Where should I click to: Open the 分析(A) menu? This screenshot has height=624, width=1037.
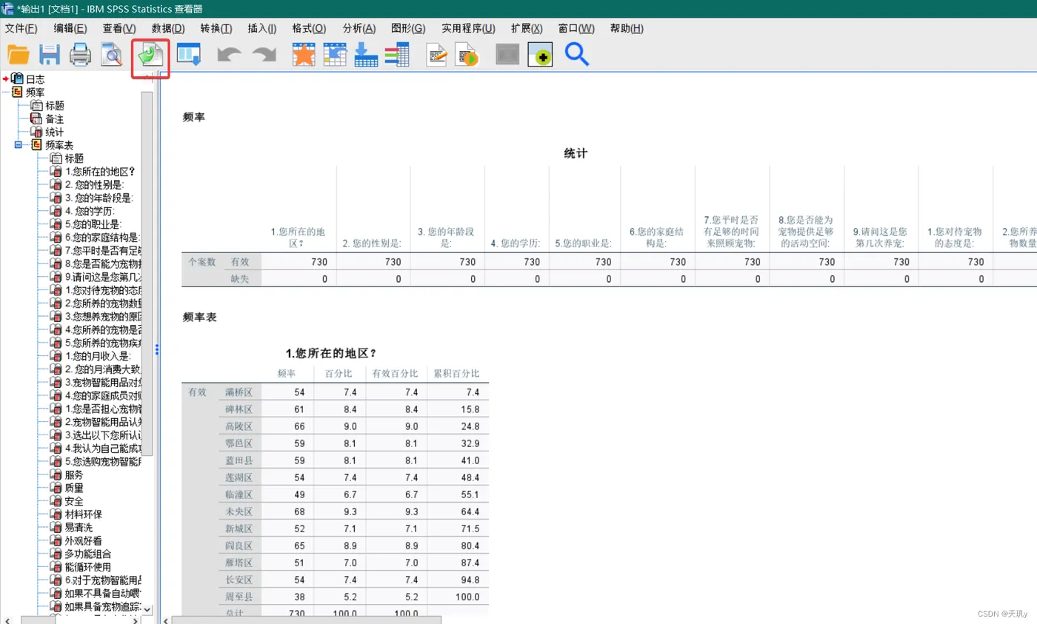pos(359,29)
